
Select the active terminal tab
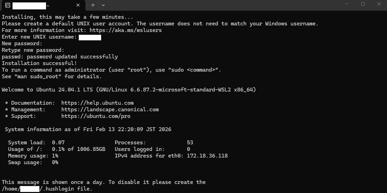42,5
